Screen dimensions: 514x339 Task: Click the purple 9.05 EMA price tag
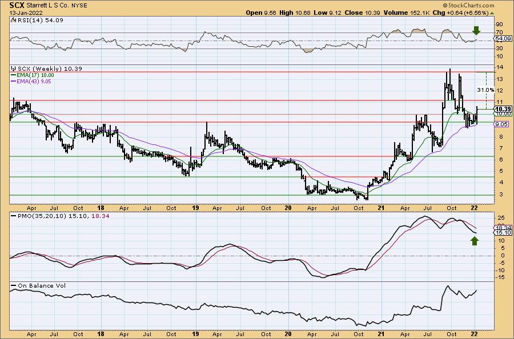[x=502, y=124]
